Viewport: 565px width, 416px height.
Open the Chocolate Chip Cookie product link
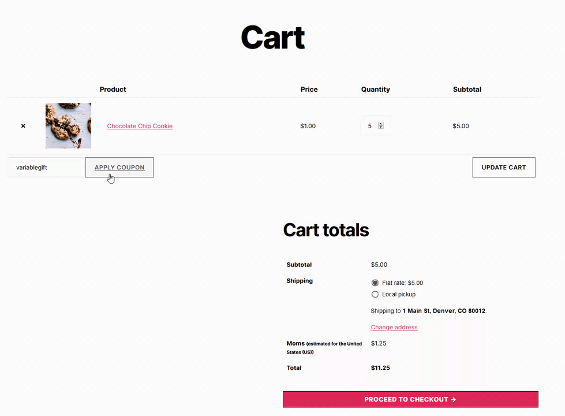point(140,126)
